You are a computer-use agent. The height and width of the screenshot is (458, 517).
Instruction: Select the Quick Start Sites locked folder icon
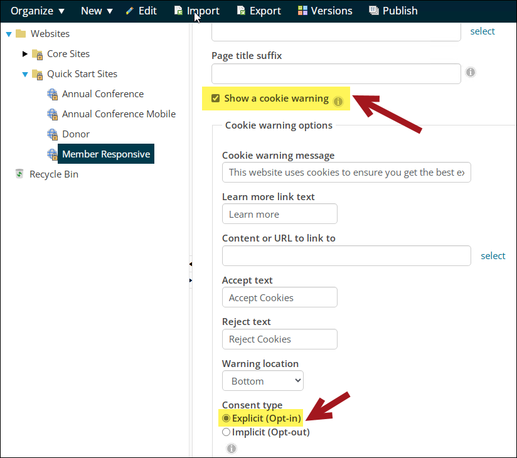point(37,75)
